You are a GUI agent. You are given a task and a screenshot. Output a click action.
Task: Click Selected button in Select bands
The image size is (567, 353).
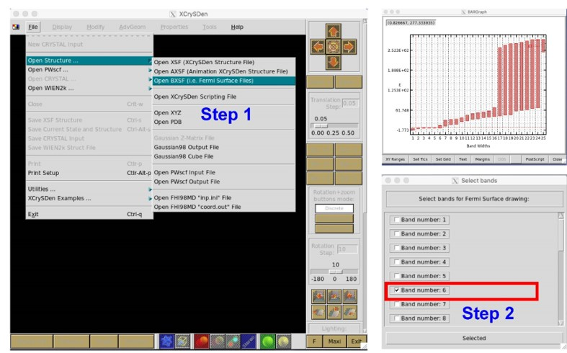click(x=474, y=338)
